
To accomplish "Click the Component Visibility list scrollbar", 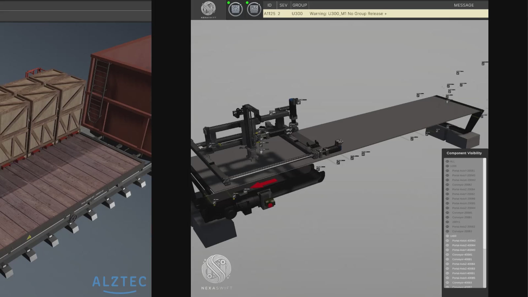I will pos(485,204).
